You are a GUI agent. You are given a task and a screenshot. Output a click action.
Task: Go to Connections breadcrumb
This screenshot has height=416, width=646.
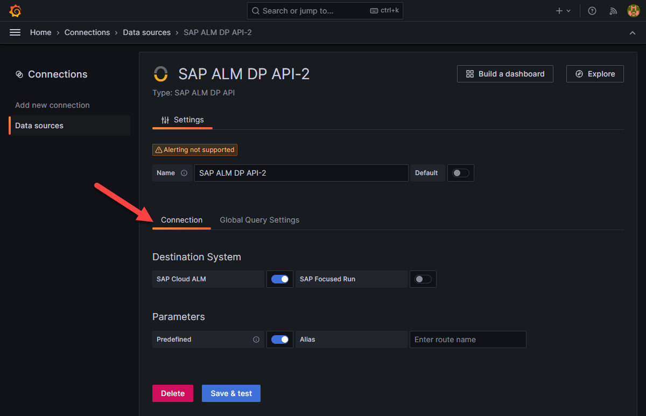87,32
